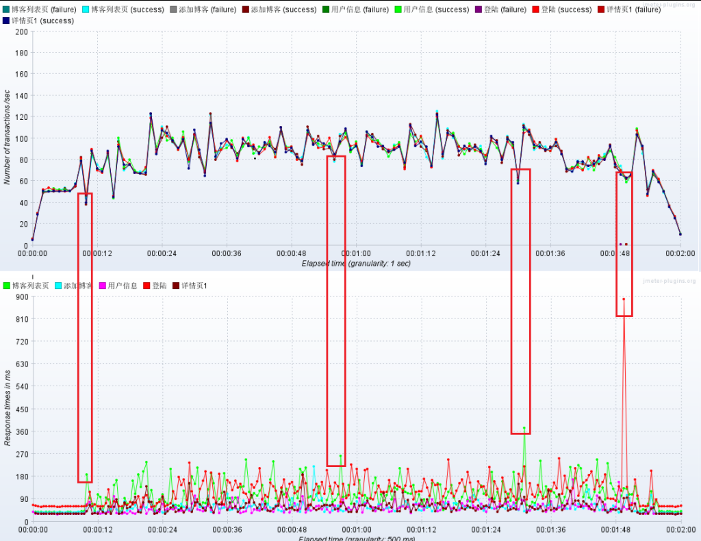701x541 pixels.
Task: Click the 00:00:36 tick under the response times chart
Action: 227,530
